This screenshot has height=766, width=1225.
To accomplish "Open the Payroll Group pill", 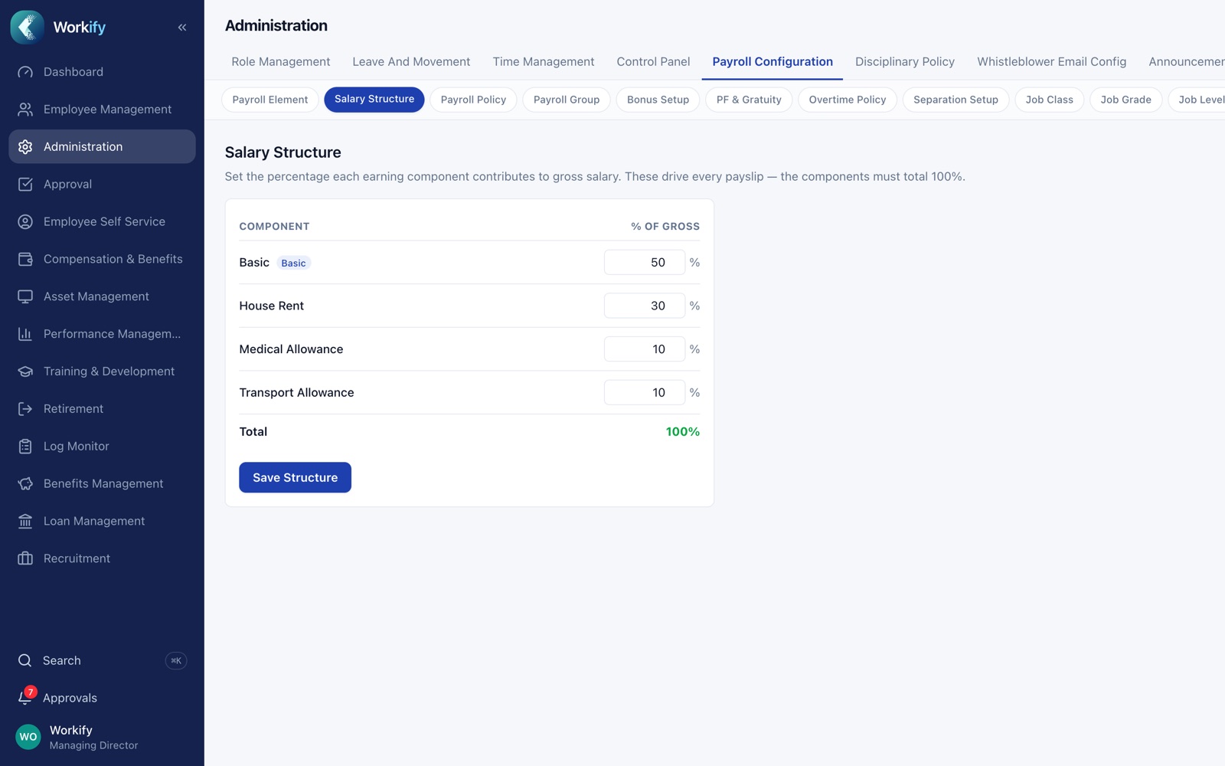I will point(567,100).
